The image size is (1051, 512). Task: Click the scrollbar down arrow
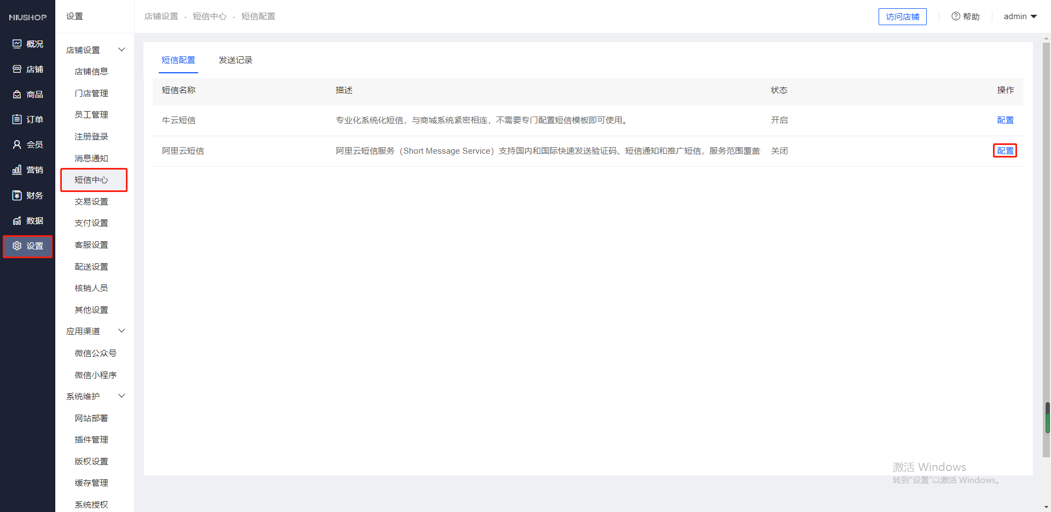pos(1047,507)
